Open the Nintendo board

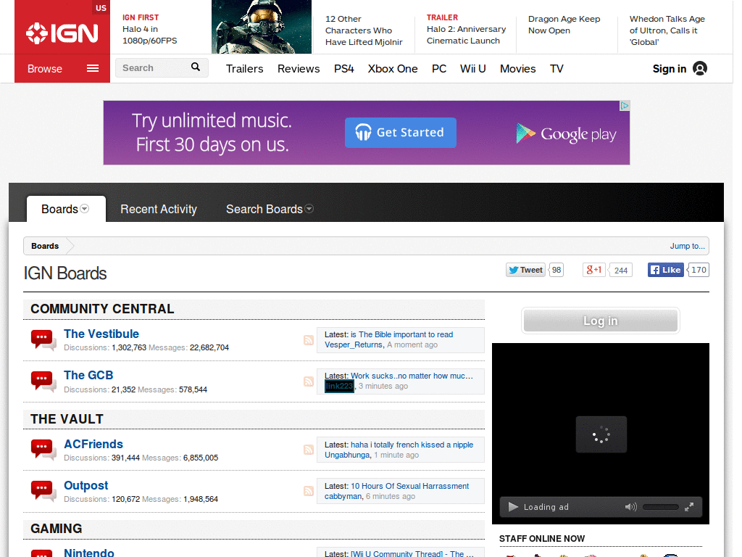coord(89,552)
